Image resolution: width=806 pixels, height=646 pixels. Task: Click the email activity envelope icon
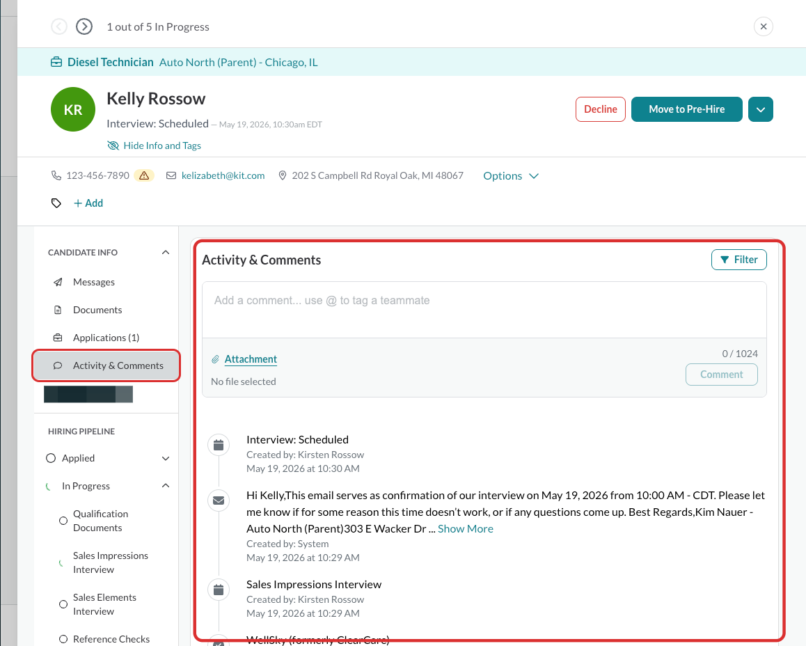click(219, 501)
